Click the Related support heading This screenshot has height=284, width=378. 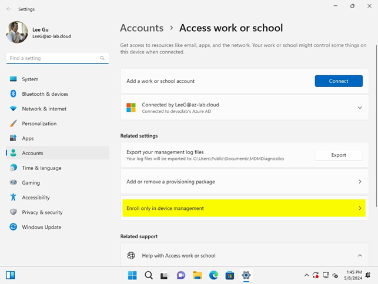point(139,236)
